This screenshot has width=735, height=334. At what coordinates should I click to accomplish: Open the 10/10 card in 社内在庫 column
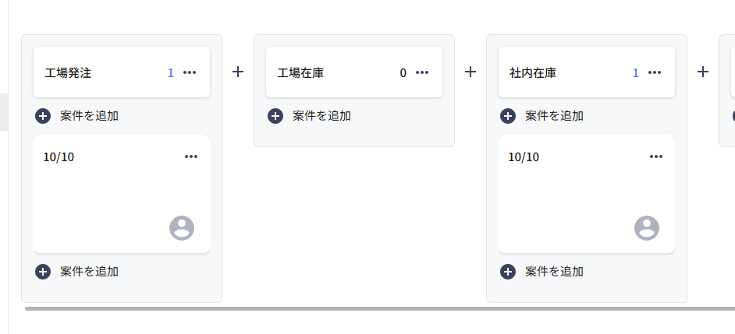pos(587,194)
